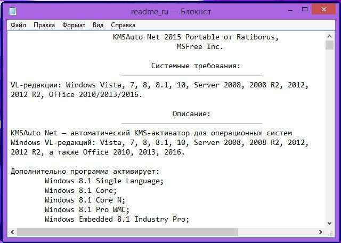Viewport: 341px width, 243px height.
Task: Close the readme_ru Notepad window
Action: pyautogui.click(x=324, y=10)
